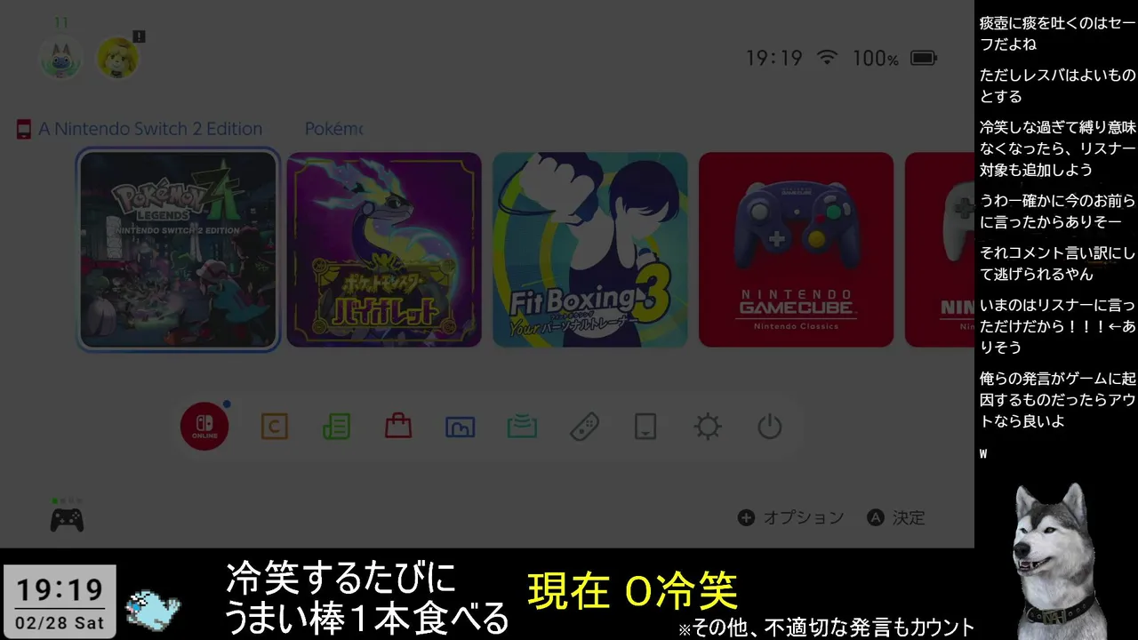1138x640 pixels.
Task: Click the Wi-Fi signal status icon
Action: pos(828,58)
